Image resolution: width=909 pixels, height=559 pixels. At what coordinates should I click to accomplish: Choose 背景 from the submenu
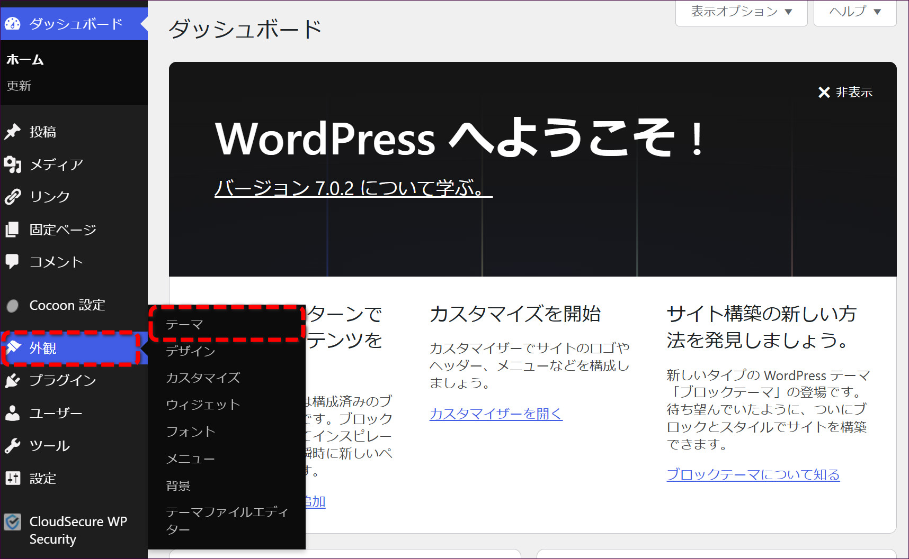(178, 485)
